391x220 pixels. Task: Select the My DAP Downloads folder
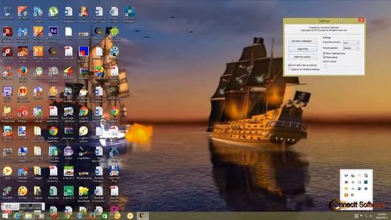(84, 194)
